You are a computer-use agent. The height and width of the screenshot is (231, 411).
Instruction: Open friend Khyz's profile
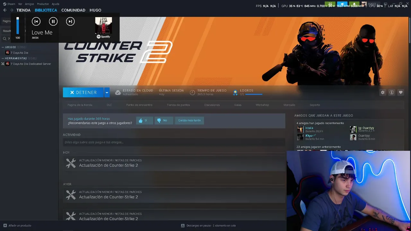pos(309,136)
